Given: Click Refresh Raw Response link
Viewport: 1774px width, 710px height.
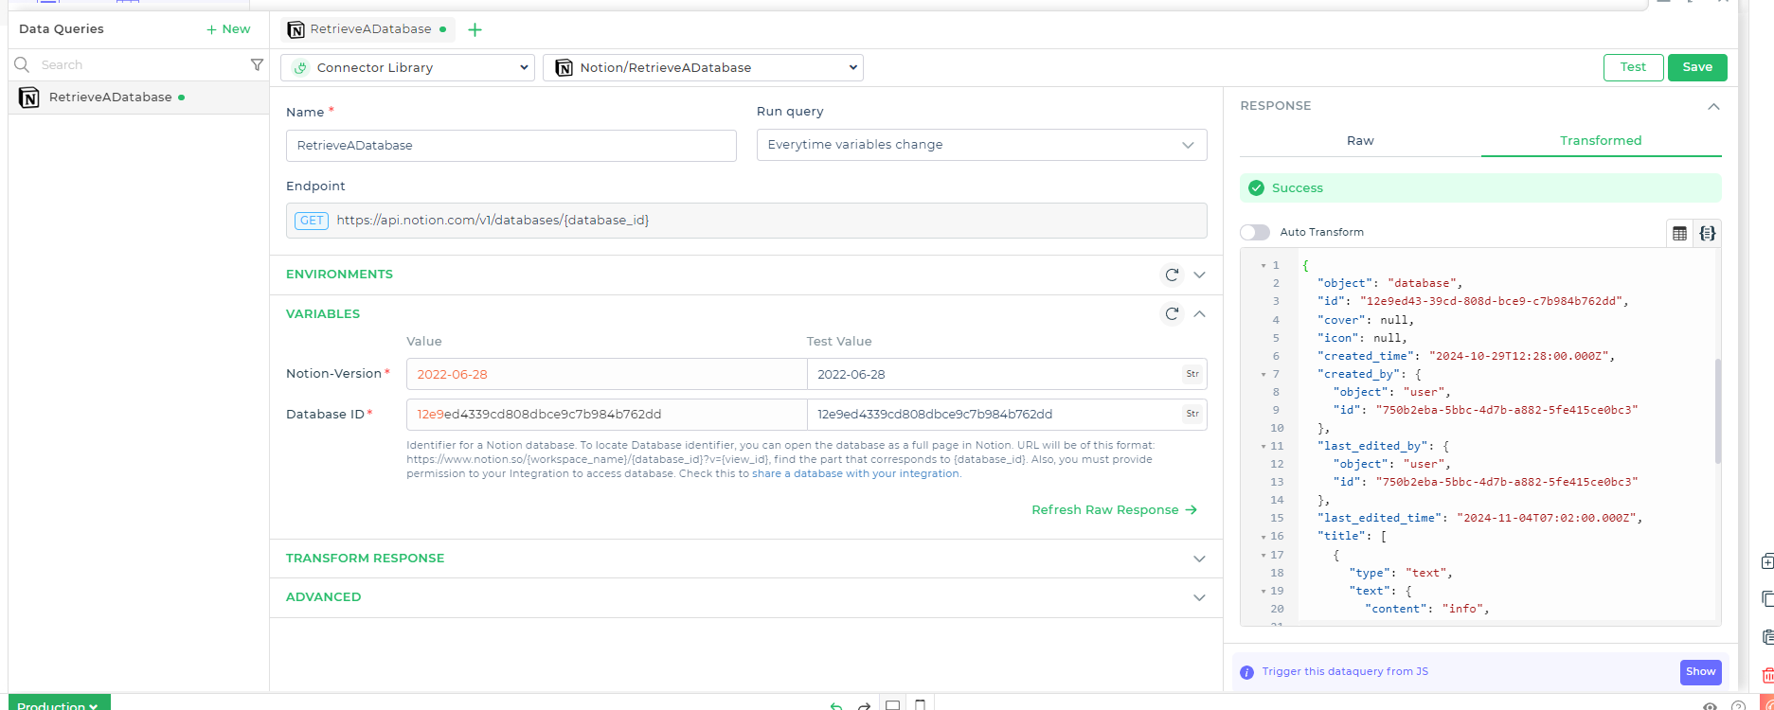Looking at the screenshot, I should [x=1115, y=510].
